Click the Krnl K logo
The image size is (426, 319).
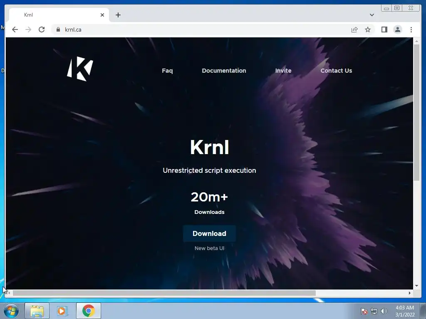tap(80, 69)
